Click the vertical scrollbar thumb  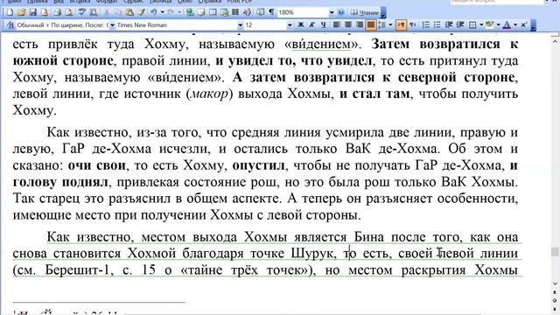point(555,251)
